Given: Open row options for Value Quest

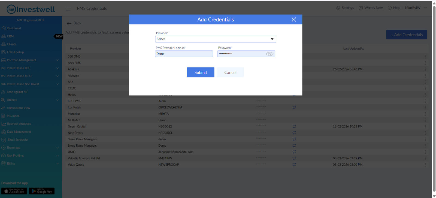Looking at the screenshot, I should point(425,165).
